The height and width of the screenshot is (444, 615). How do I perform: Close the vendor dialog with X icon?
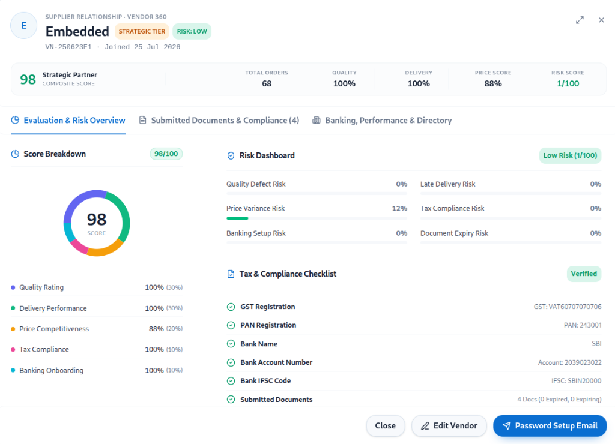click(601, 20)
